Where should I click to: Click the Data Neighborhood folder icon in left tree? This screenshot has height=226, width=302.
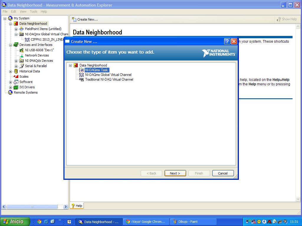click(16, 24)
